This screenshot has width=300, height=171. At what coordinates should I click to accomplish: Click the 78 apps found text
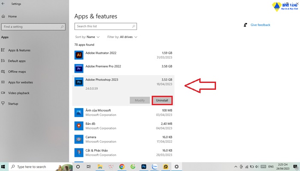click(84, 44)
